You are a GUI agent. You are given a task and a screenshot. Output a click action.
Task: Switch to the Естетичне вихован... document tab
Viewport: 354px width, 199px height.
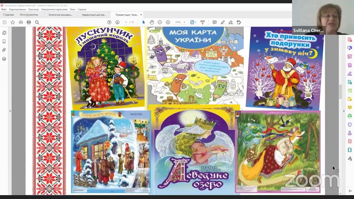coord(61,15)
